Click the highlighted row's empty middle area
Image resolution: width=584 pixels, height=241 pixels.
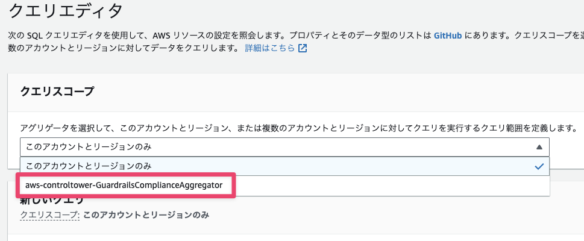343,166
